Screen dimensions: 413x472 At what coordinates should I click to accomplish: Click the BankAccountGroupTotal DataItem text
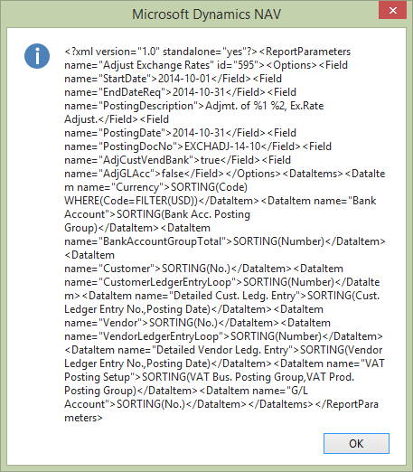[163, 241]
